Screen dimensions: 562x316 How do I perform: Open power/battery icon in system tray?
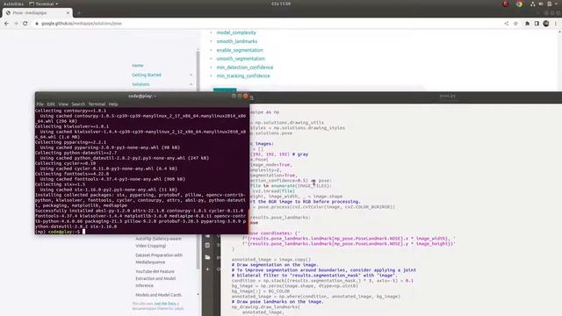point(549,4)
